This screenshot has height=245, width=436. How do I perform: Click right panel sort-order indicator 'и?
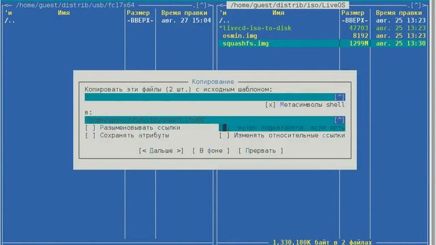tap(223, 13)
